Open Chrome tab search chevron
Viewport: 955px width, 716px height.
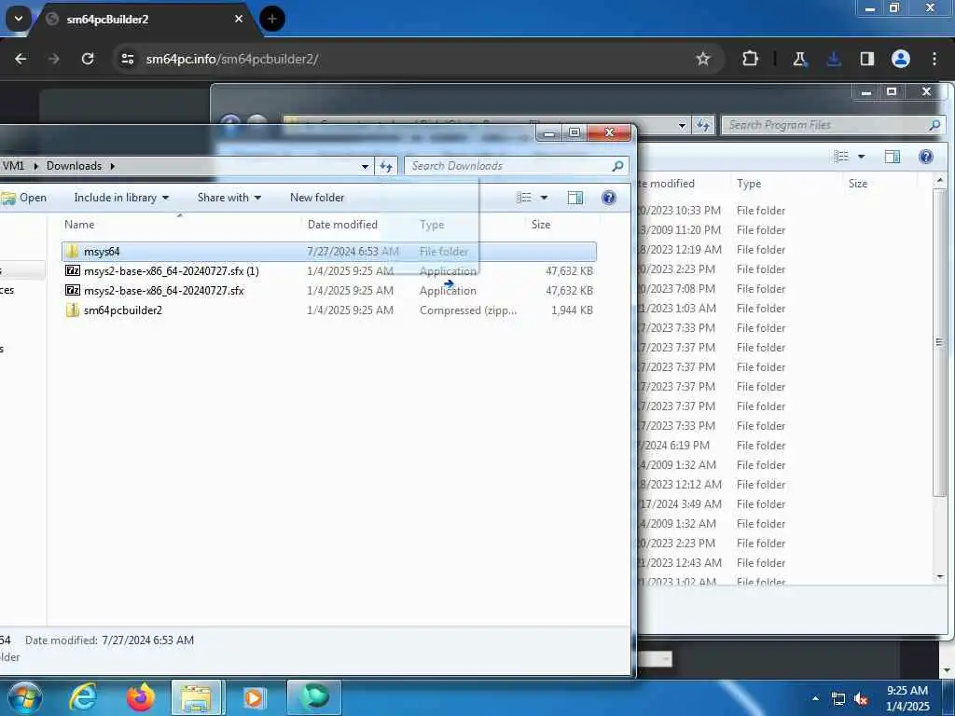click(x=19, y=19)
